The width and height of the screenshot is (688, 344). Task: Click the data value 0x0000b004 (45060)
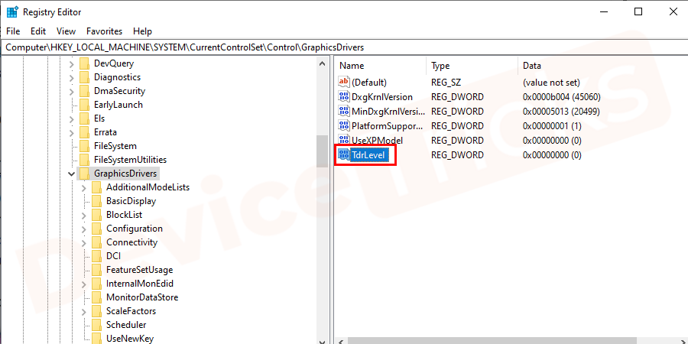562,96
